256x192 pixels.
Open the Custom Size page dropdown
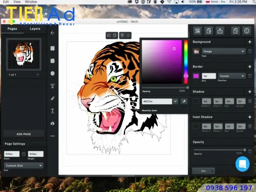24,166
